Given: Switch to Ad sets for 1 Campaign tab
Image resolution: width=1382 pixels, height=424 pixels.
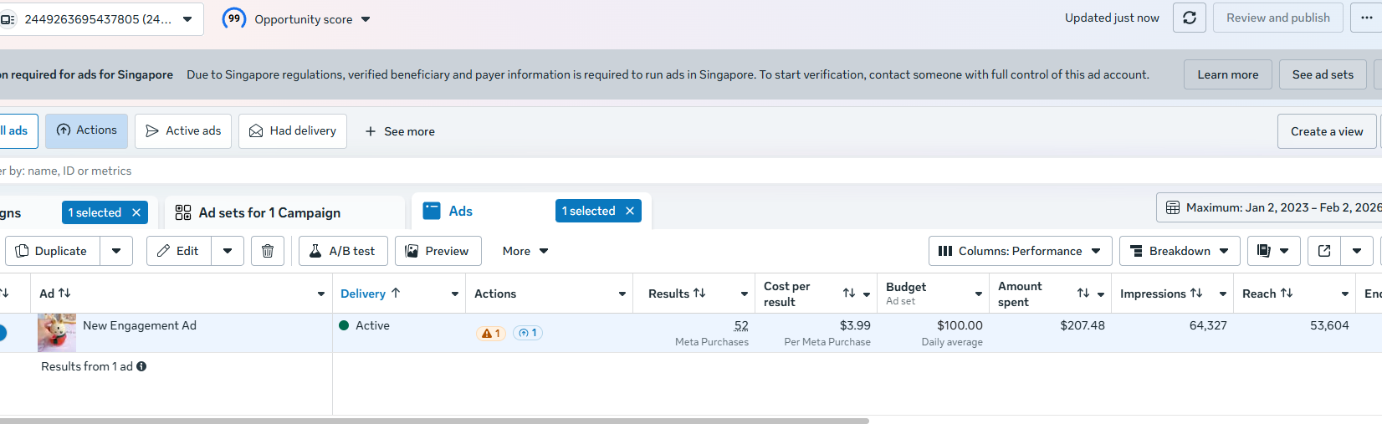Looking at the screenshot, I should coord(269,212).
